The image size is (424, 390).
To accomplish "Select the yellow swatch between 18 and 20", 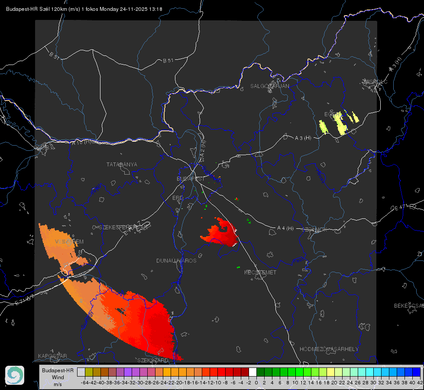I will [x=331, y=372].
